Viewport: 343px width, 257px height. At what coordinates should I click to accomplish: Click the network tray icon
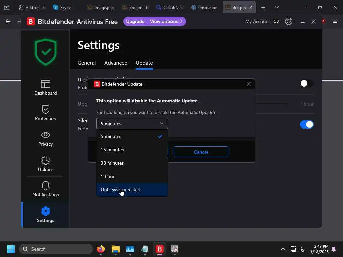[x=293, y=249]
